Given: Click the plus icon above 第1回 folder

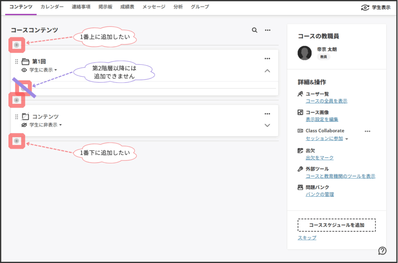Looking at the screenshot, I should (16, 45).
